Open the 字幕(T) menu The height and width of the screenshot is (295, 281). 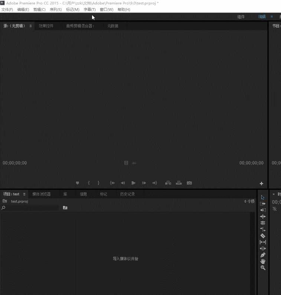pos(90,10)
